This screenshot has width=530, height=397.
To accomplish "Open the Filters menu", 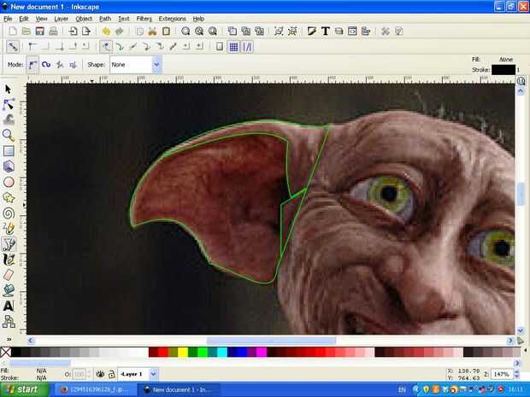I will coord(144,19).
